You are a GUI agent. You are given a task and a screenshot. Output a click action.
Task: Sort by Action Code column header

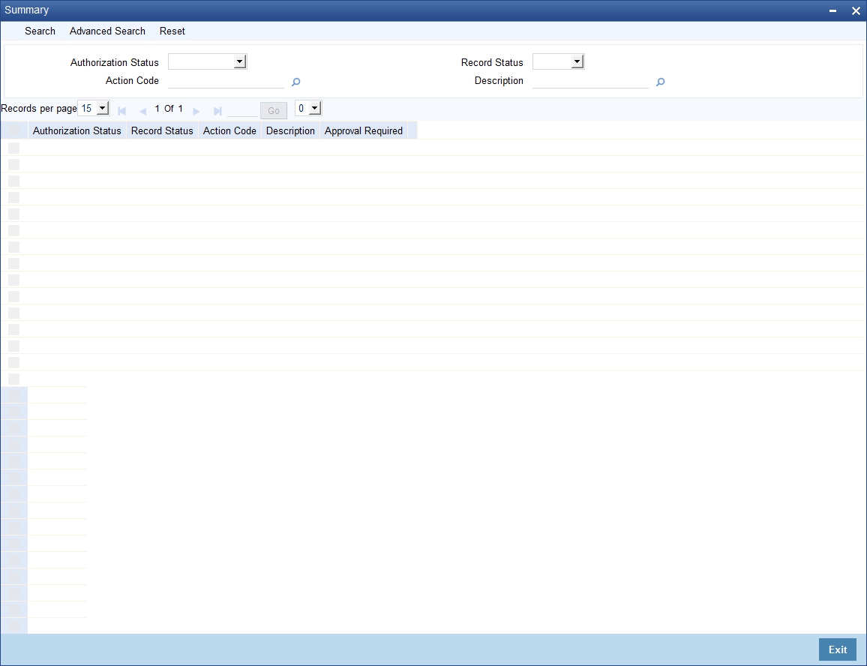click(x=229, y=131)
